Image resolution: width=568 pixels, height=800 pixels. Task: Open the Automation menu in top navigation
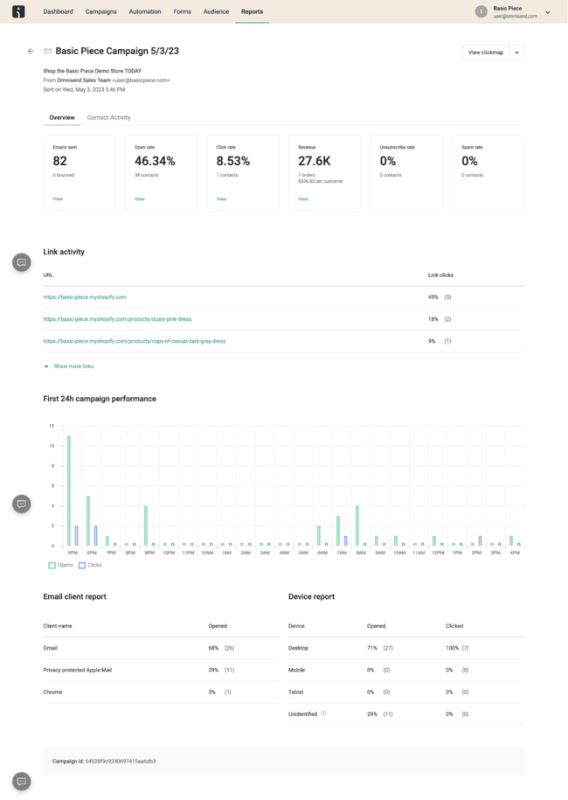(143, 11)
